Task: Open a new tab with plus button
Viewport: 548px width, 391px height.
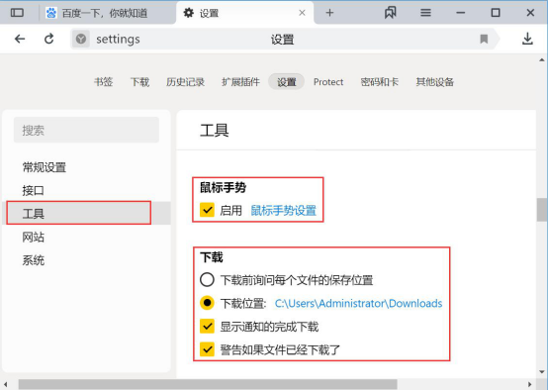Action: (x=329, y=13)
